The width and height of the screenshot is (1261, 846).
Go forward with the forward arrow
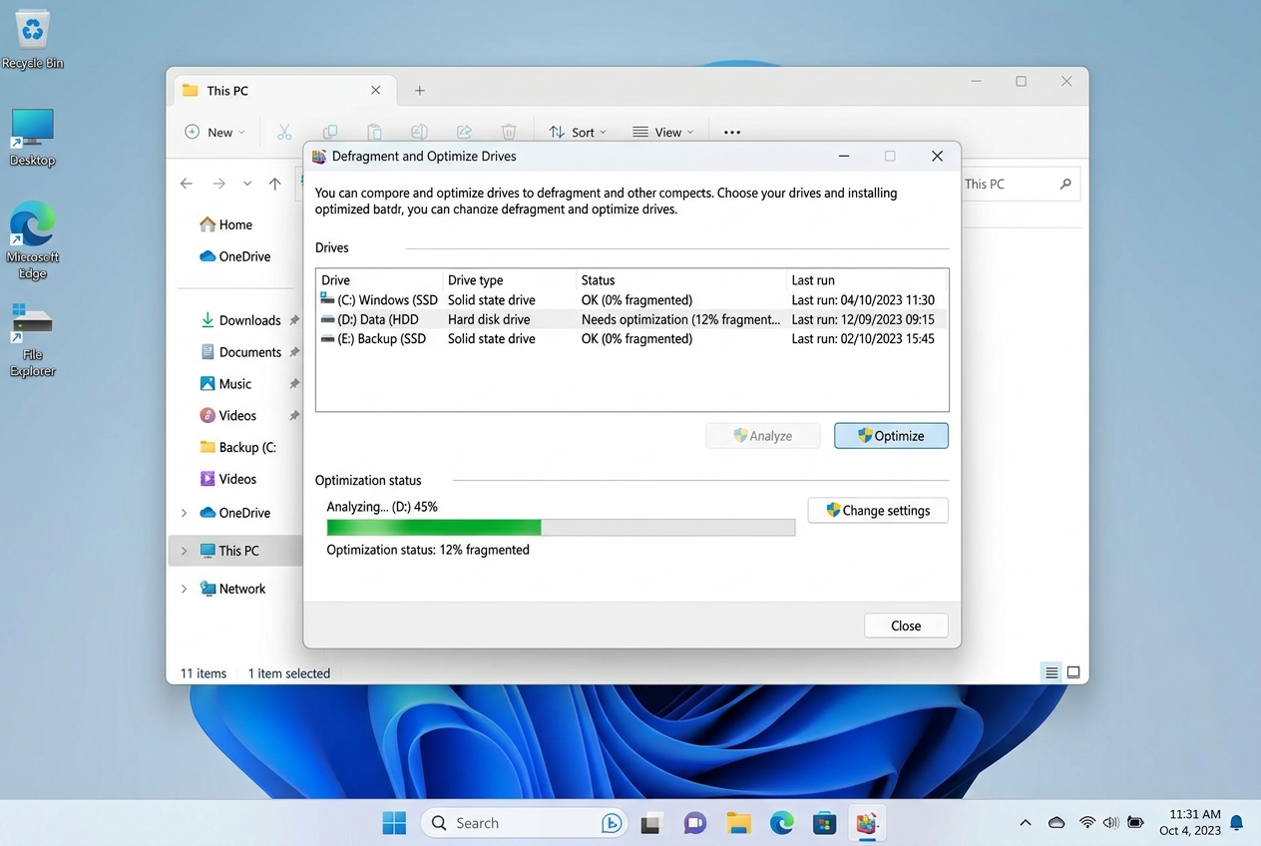(x=218, y=184)
